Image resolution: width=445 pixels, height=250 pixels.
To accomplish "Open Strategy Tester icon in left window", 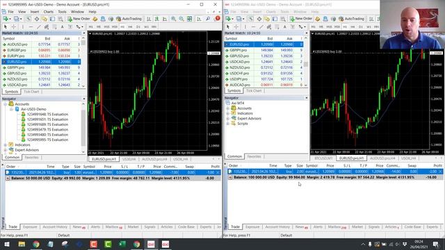I will click(60, 19).
